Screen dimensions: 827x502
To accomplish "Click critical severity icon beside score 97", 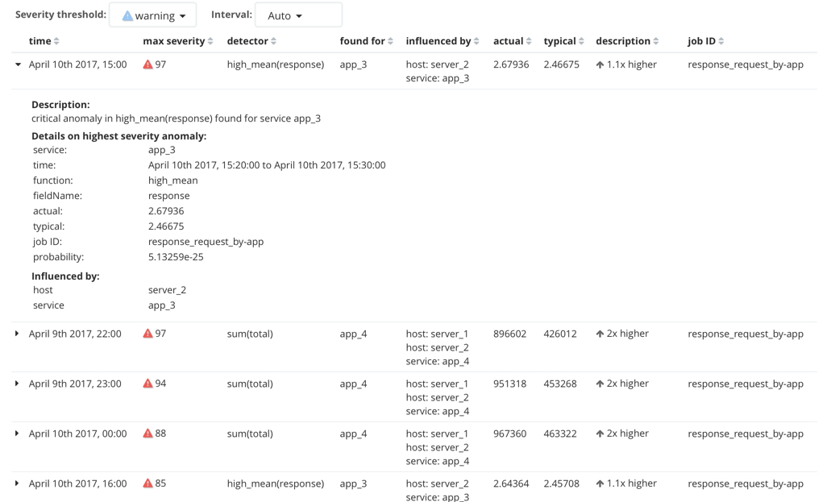I will pos(148,64).
